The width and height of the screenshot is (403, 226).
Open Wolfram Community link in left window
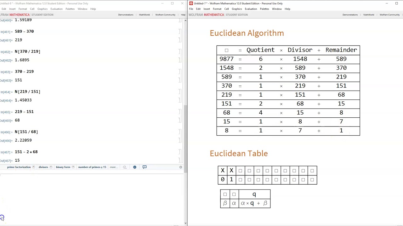click(165, 15)
